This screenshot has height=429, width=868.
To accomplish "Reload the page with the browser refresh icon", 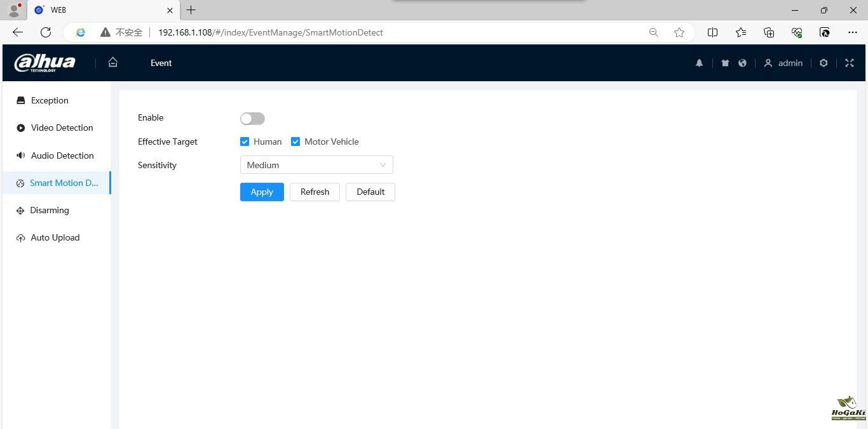I will click(x=46, y=32).
